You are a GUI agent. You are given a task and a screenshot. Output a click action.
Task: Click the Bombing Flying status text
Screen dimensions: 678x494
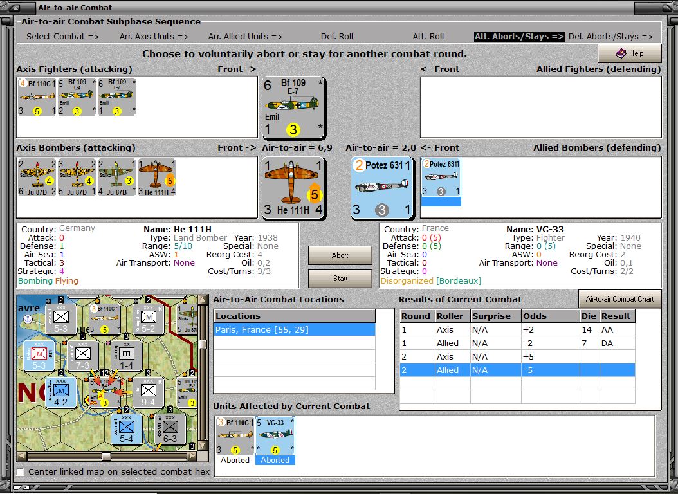coord(48,281)
